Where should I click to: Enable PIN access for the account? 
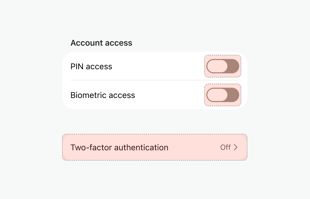click(222, 66)
